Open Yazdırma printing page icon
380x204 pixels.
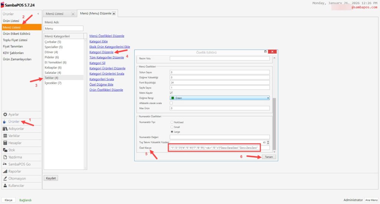(5, 157)
